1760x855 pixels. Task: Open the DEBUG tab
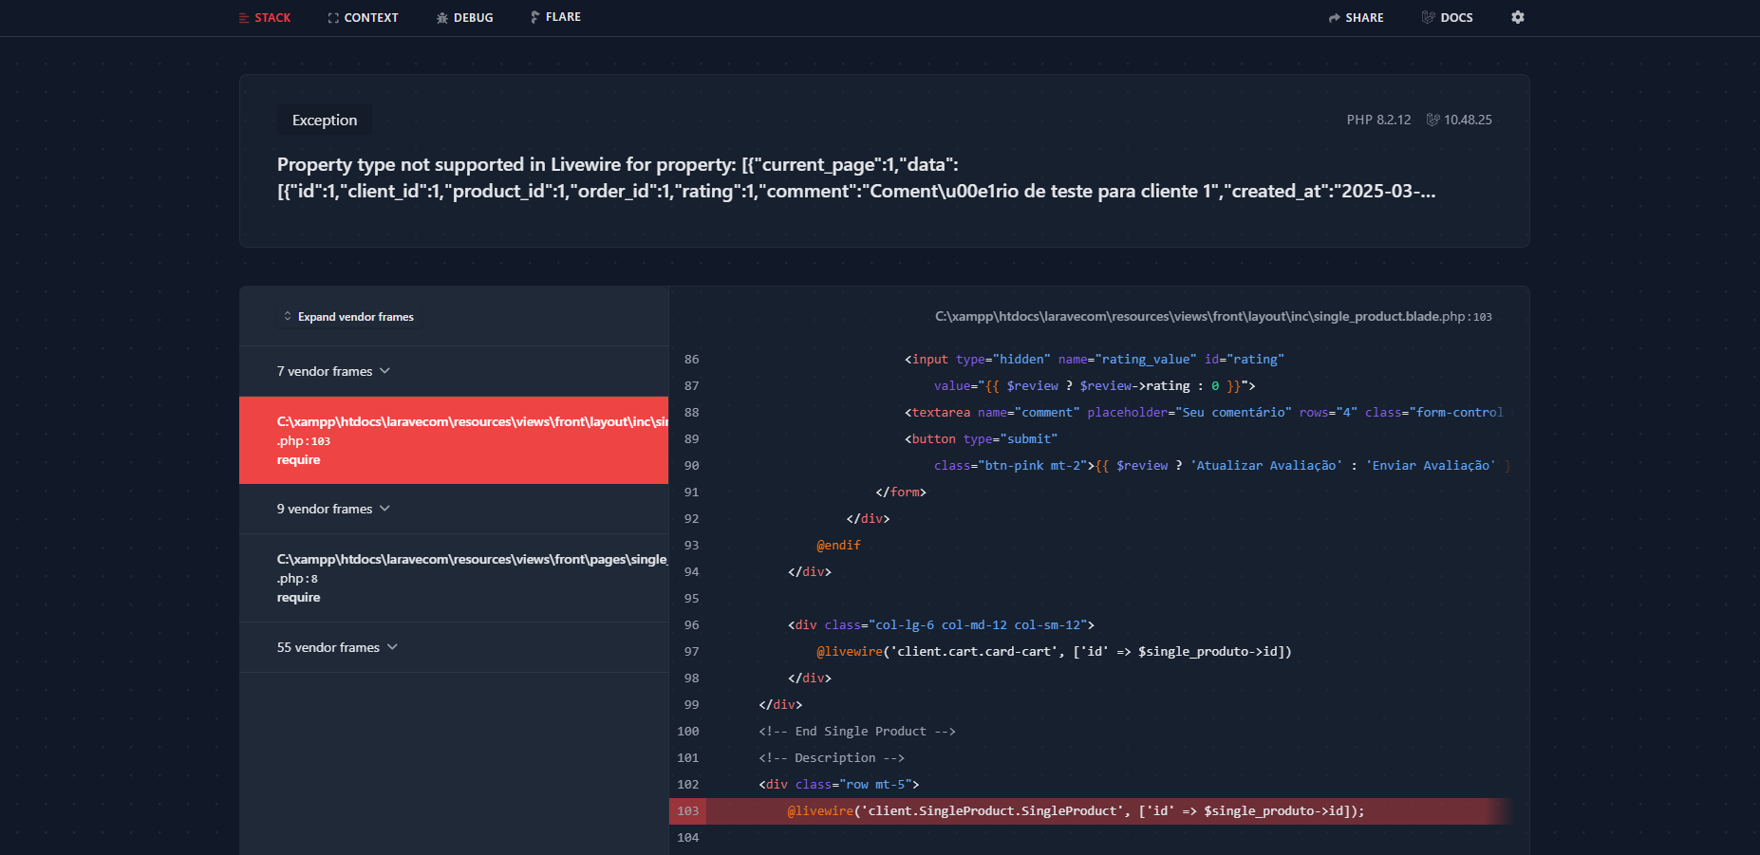point(464,18)
